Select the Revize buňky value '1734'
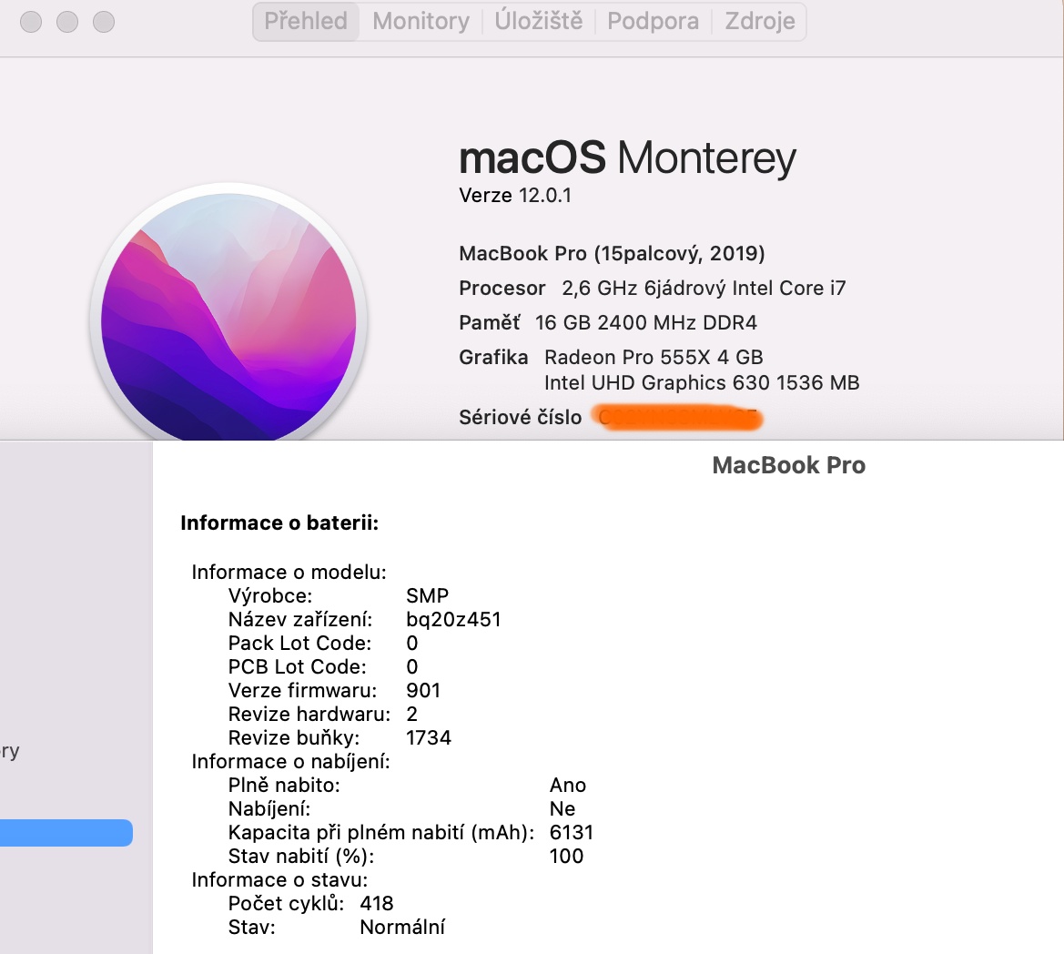The height and width of the screenshot is (954, 1064). click(x=428, y=737)
